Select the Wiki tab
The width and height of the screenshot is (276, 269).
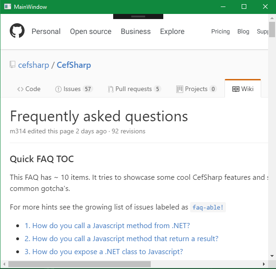[x=243, y=89]
